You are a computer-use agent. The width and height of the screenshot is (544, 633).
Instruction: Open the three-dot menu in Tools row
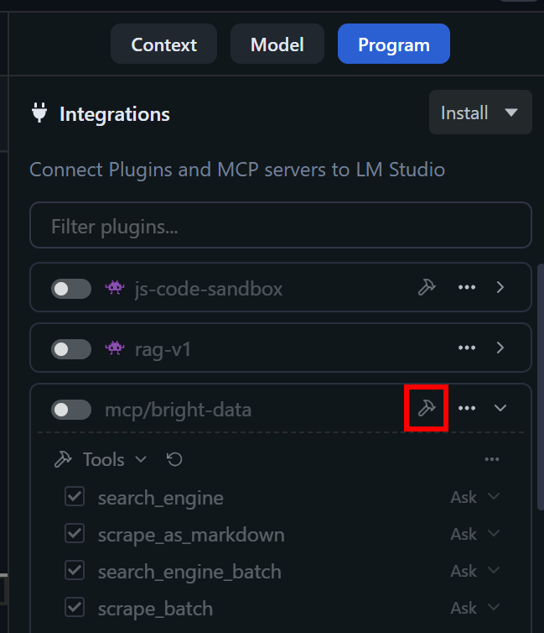[492, 459]
